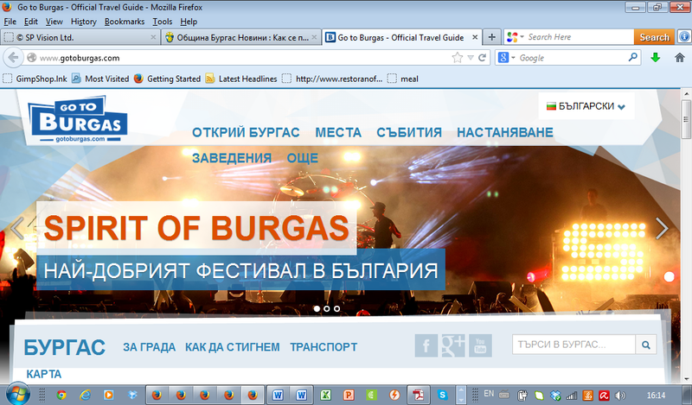The image size is (692, 405).
Task: Click the browser Back arrow button
Action: pyautogui.click(x=13, y=58)
